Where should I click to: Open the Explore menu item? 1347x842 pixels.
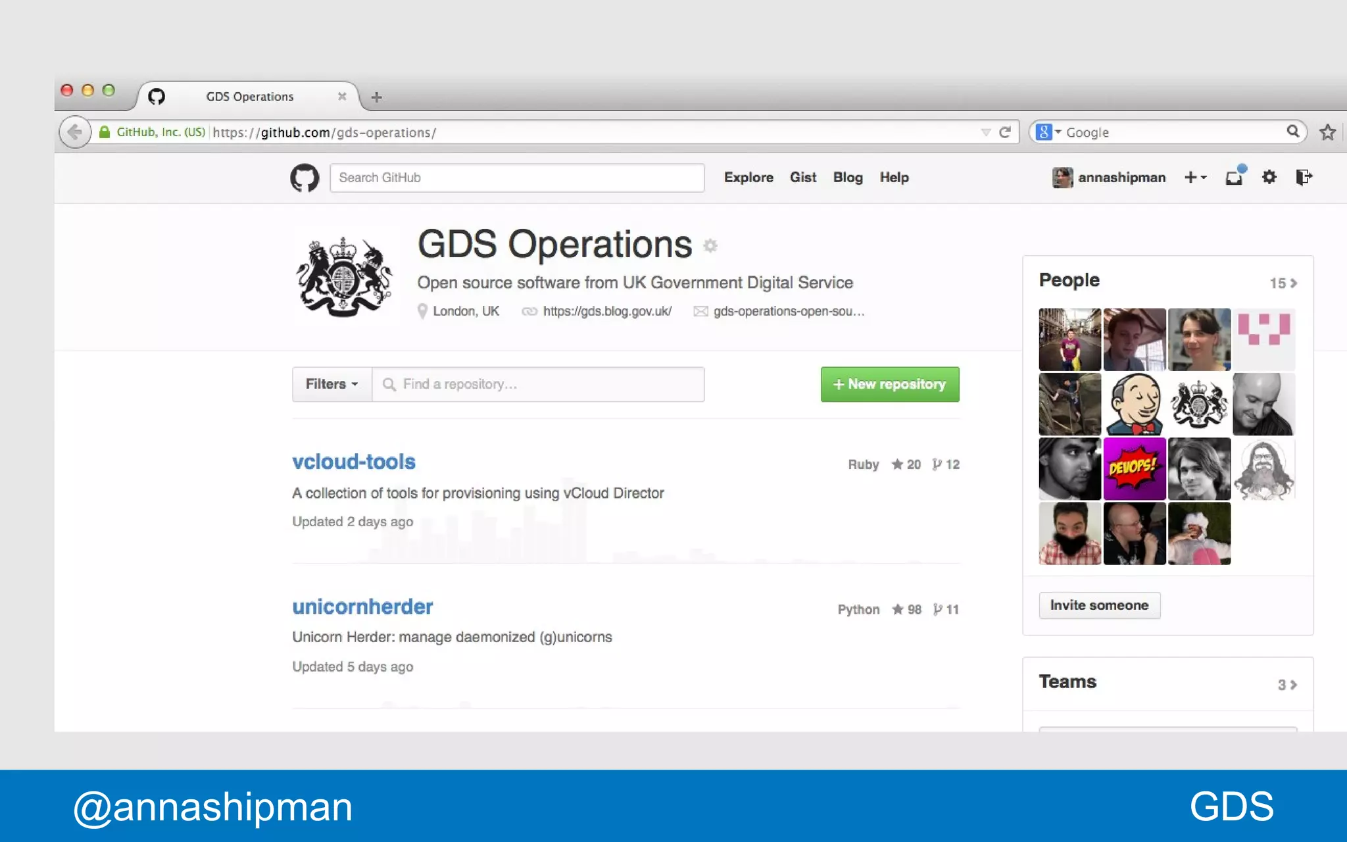point(748,178)
